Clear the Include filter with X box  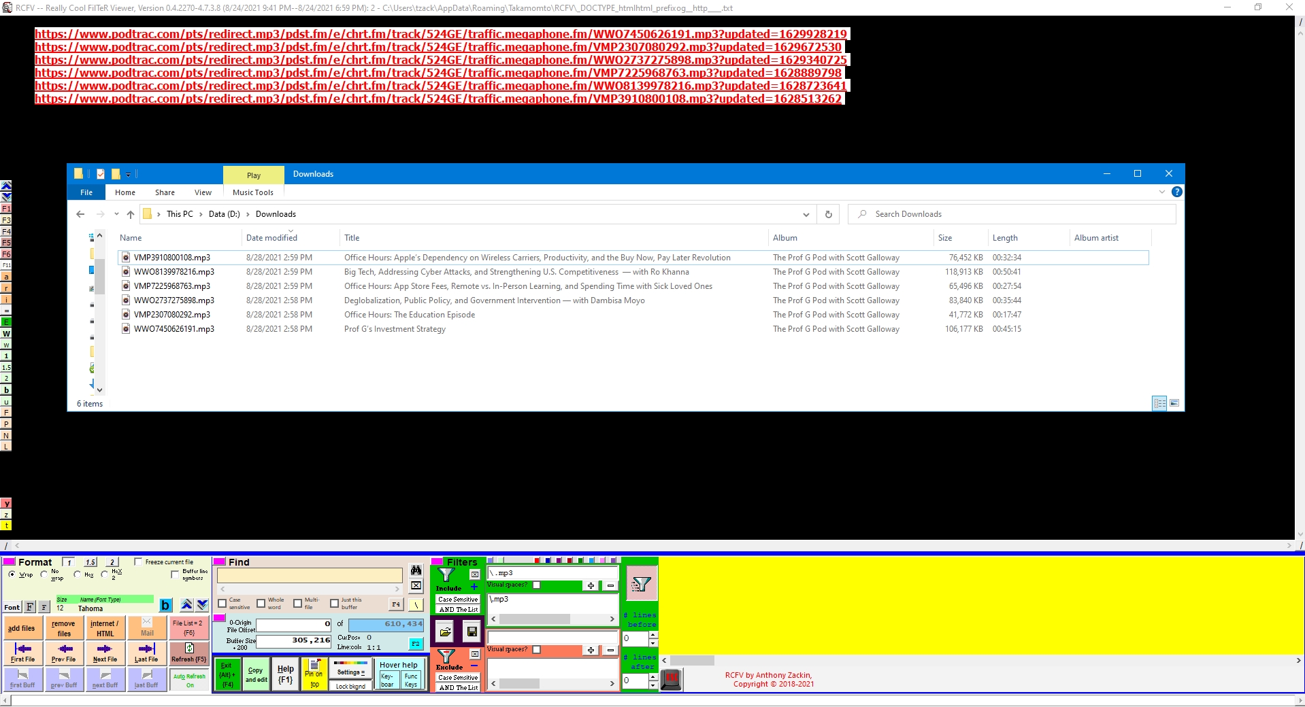pos(475,574)
